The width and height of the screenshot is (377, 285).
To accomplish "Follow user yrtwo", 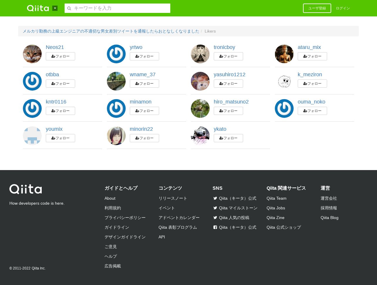I will [144, 56].
